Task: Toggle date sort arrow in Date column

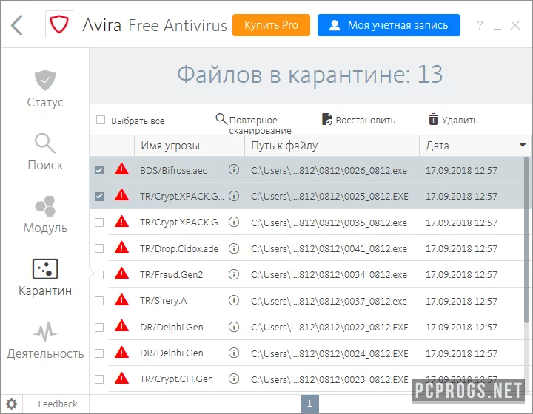Action: [523, 145]
